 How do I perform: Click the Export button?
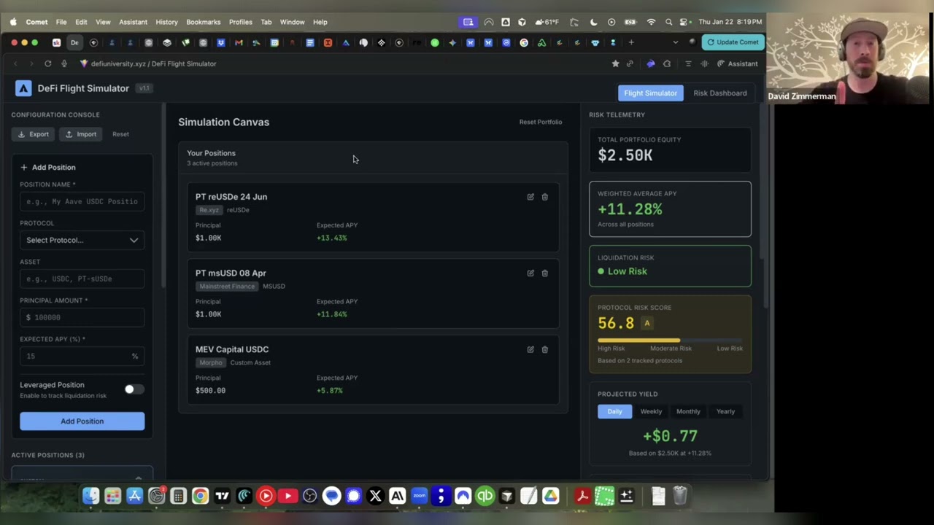(33, 134)
